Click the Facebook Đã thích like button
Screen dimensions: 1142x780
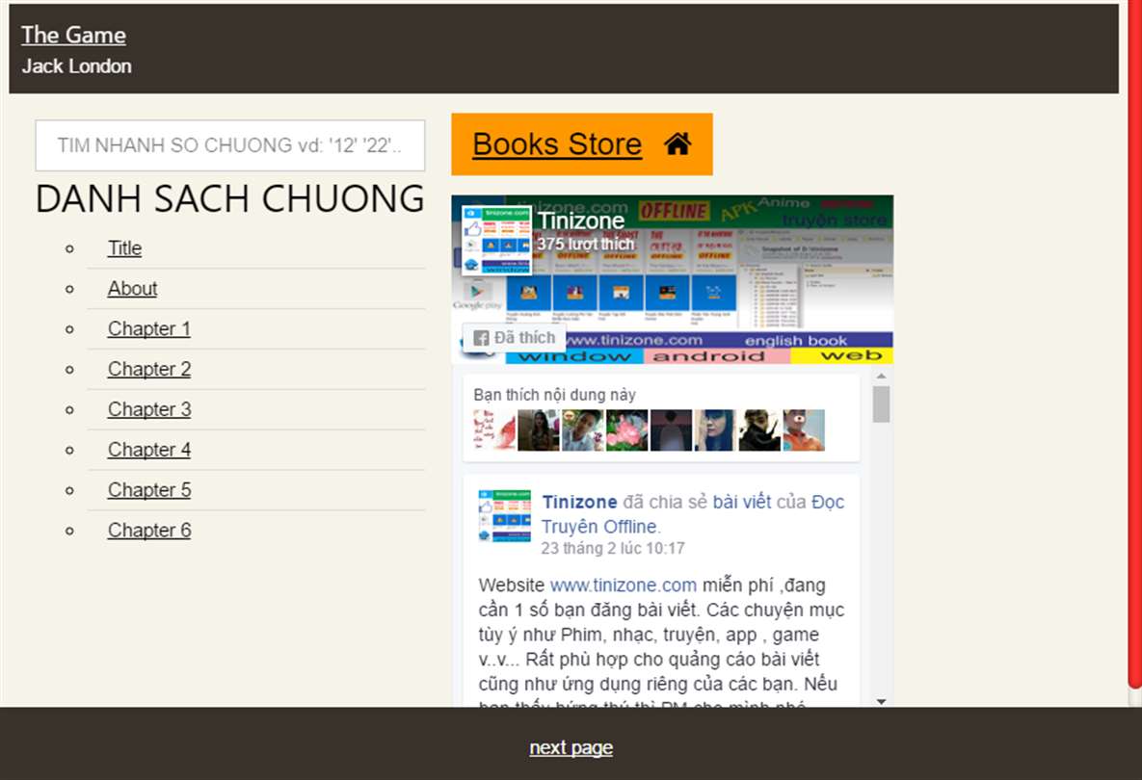point(515,338)
